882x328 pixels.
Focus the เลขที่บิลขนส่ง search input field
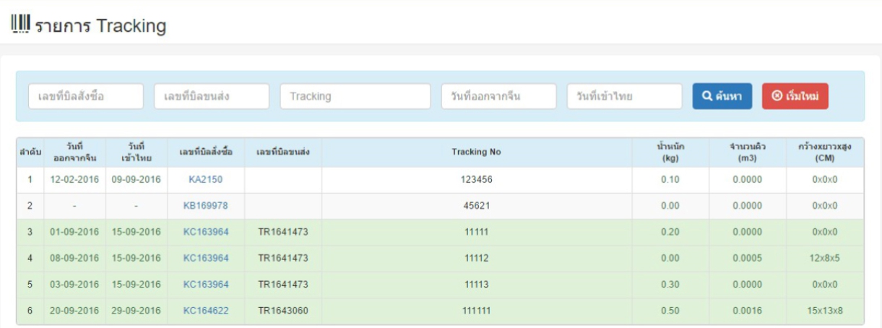212,96
